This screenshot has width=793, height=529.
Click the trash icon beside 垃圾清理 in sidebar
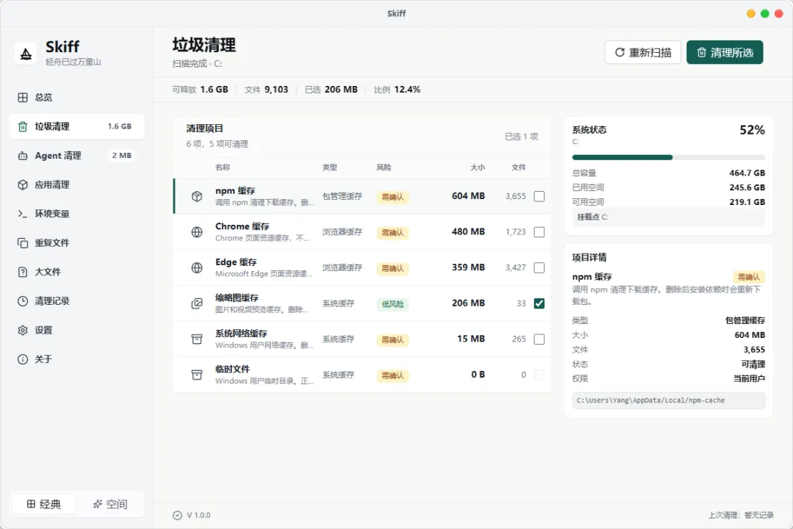(23, 126)
